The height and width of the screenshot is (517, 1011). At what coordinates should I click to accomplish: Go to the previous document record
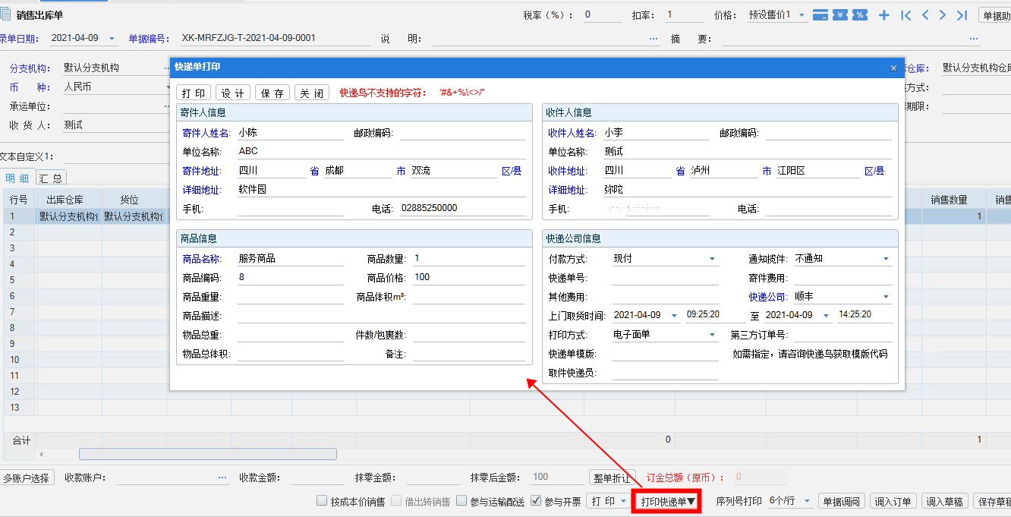point(924,15)
